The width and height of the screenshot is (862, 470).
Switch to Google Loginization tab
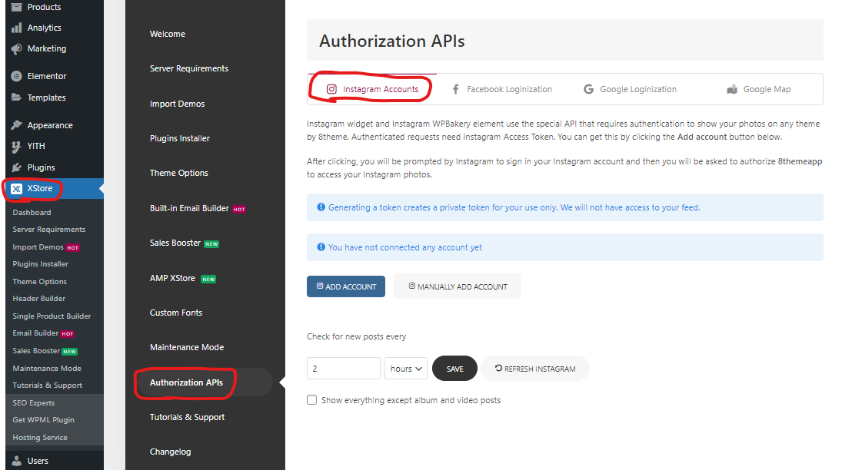630,89
